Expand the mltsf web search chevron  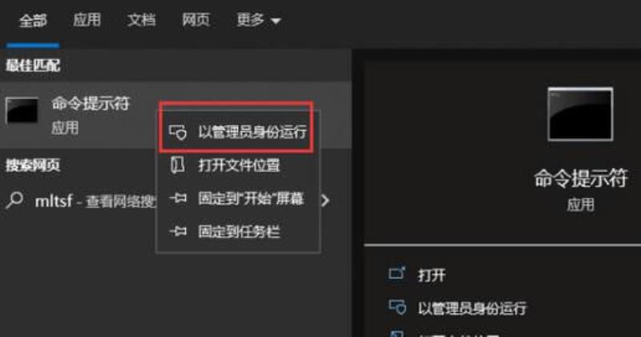click(325, 201)
